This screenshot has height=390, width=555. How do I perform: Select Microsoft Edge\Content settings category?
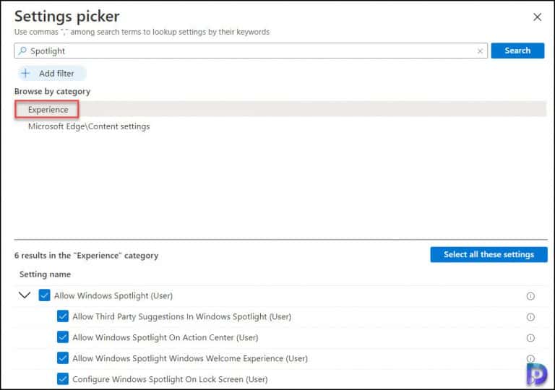89,126
